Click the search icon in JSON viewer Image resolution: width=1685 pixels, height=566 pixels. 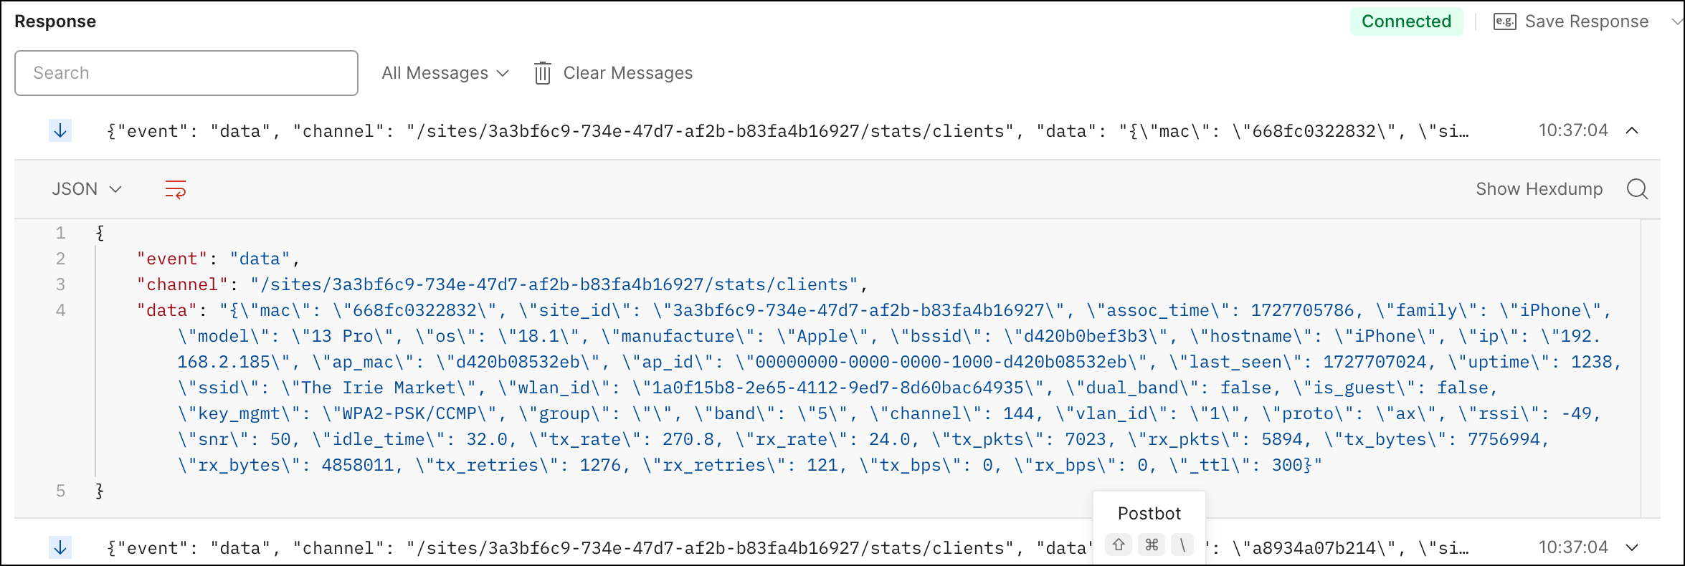(1637, 189)
